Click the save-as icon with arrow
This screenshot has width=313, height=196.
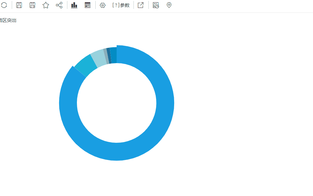(32, 5)
